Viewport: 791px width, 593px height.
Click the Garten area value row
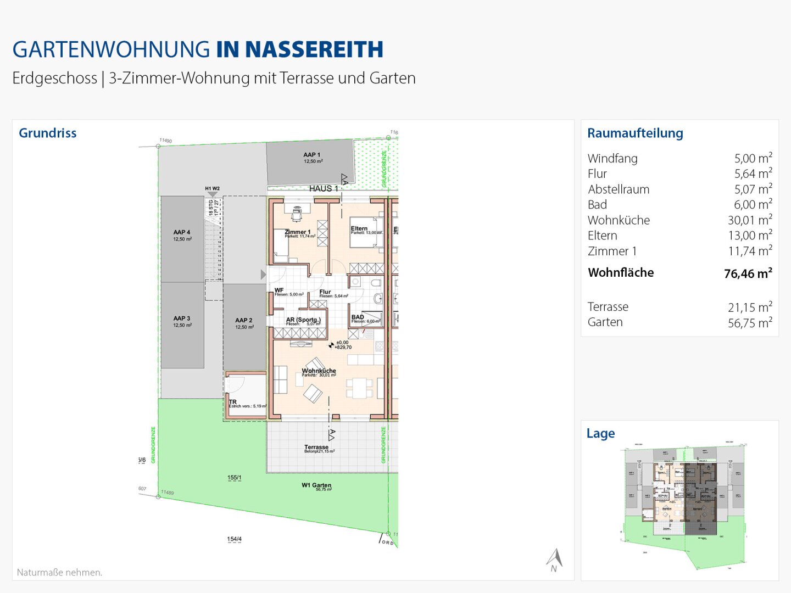(680, 322)
